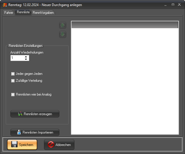Enable Jeder gegen Jeden checkbox
The width and height of the screenshot is (185, 154).
click(13, 74)
